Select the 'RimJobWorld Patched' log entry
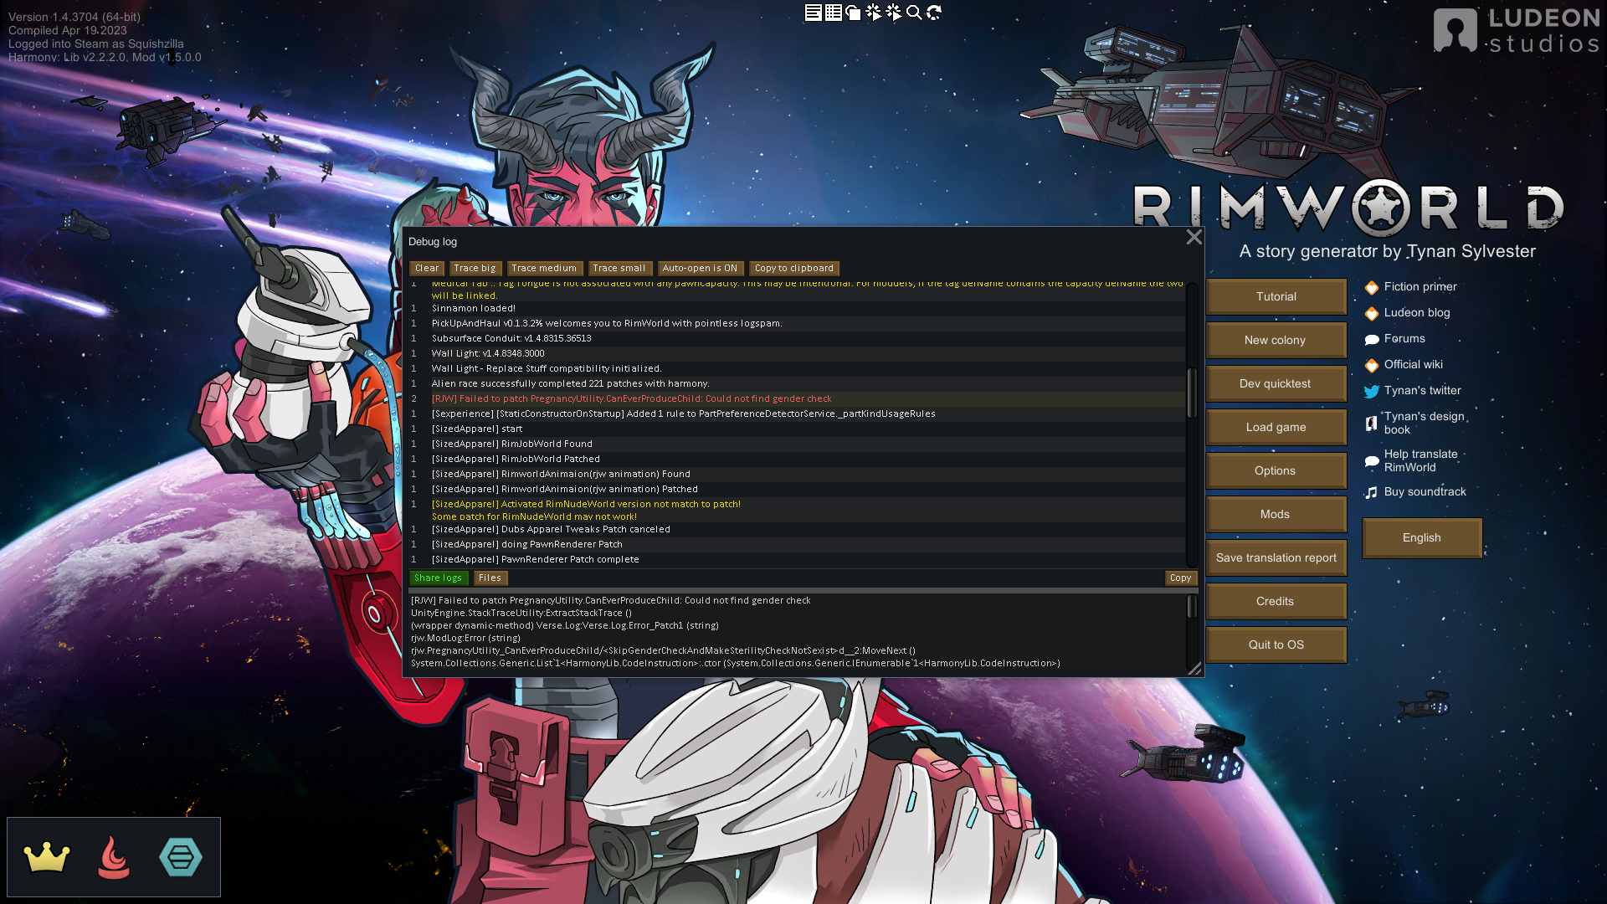This screenshot has height=904, width=1607. pyautogui.click(x=797, y=460)
